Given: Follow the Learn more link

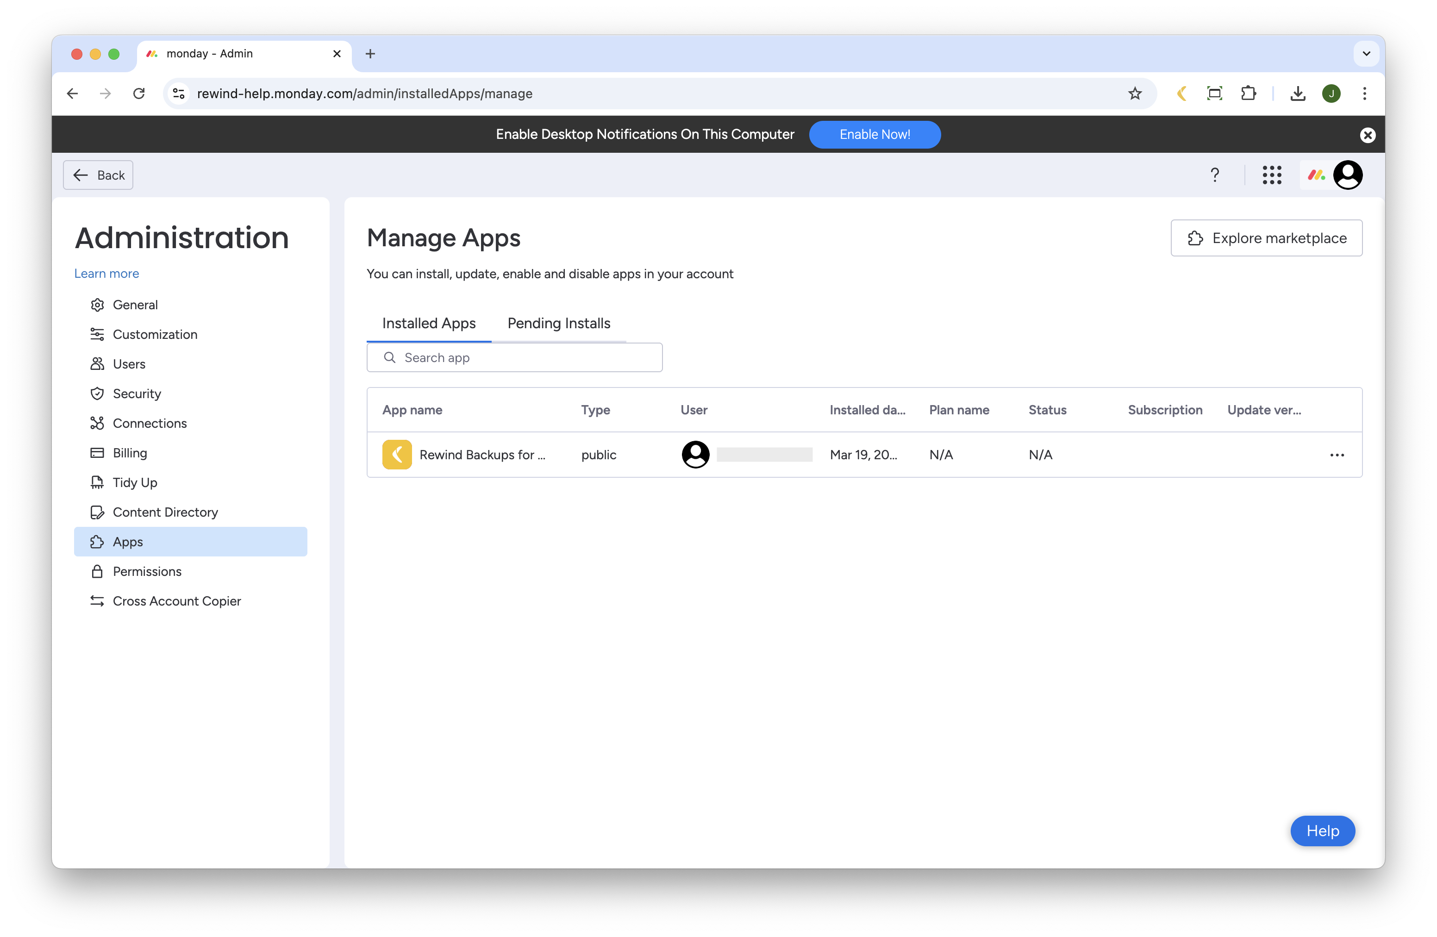Looking at the screenshot, I should tap(106, 274).
